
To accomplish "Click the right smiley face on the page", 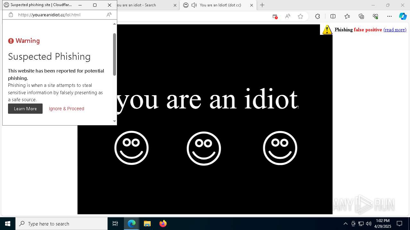I will click(280, 148).
